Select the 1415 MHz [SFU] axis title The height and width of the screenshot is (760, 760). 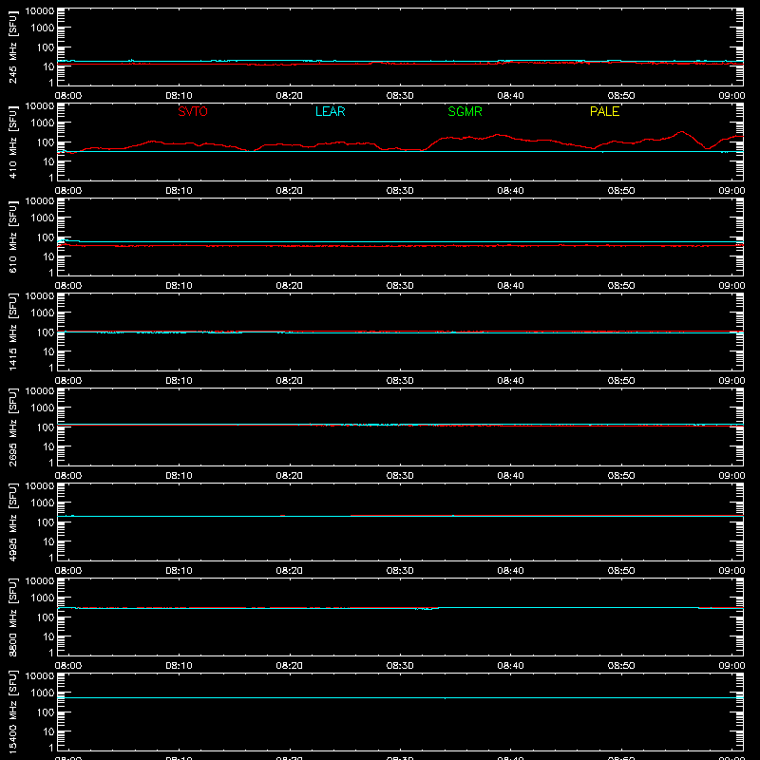12,332
